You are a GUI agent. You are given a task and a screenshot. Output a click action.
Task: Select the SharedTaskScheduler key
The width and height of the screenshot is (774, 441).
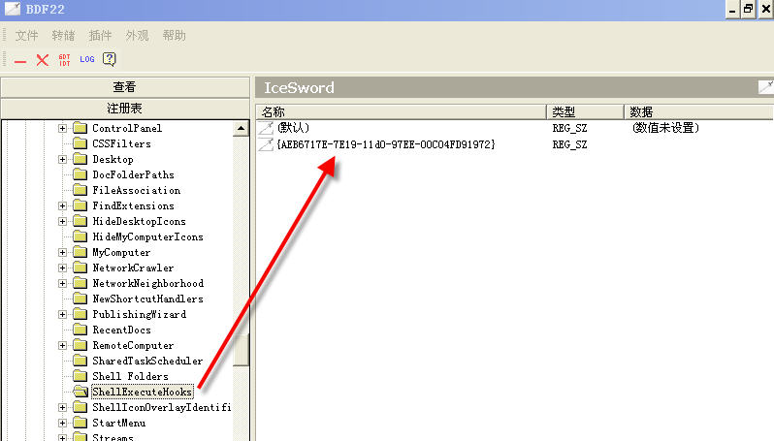(147, 361)
